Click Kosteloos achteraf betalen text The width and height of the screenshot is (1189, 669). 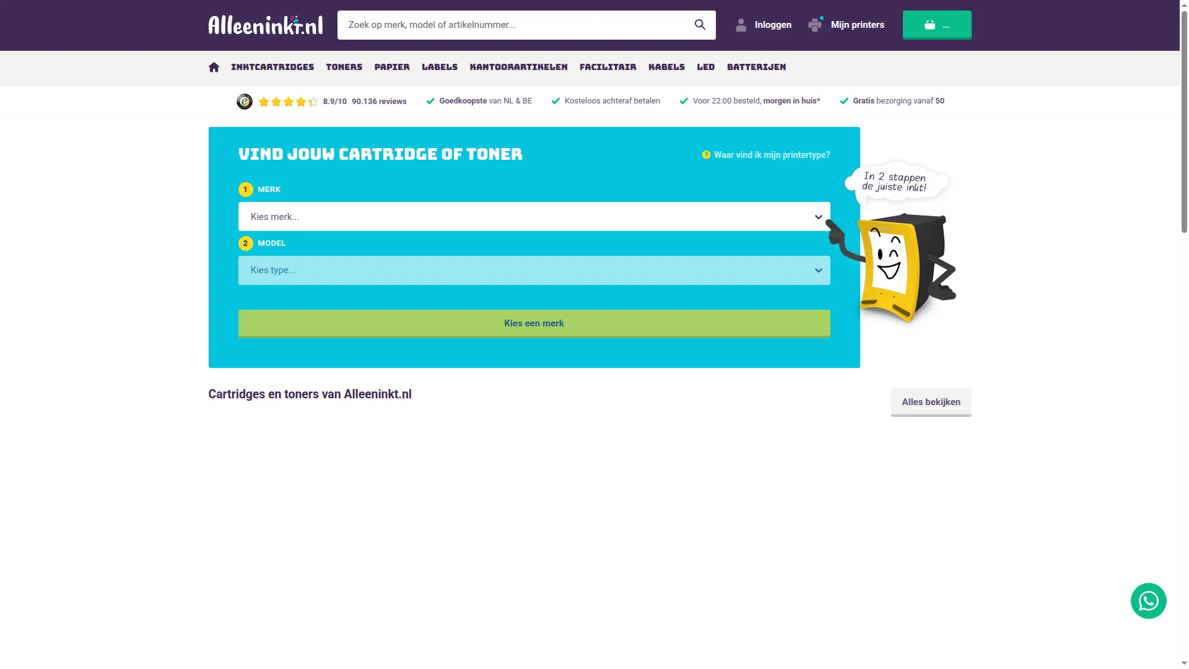(x=612, y=101)
